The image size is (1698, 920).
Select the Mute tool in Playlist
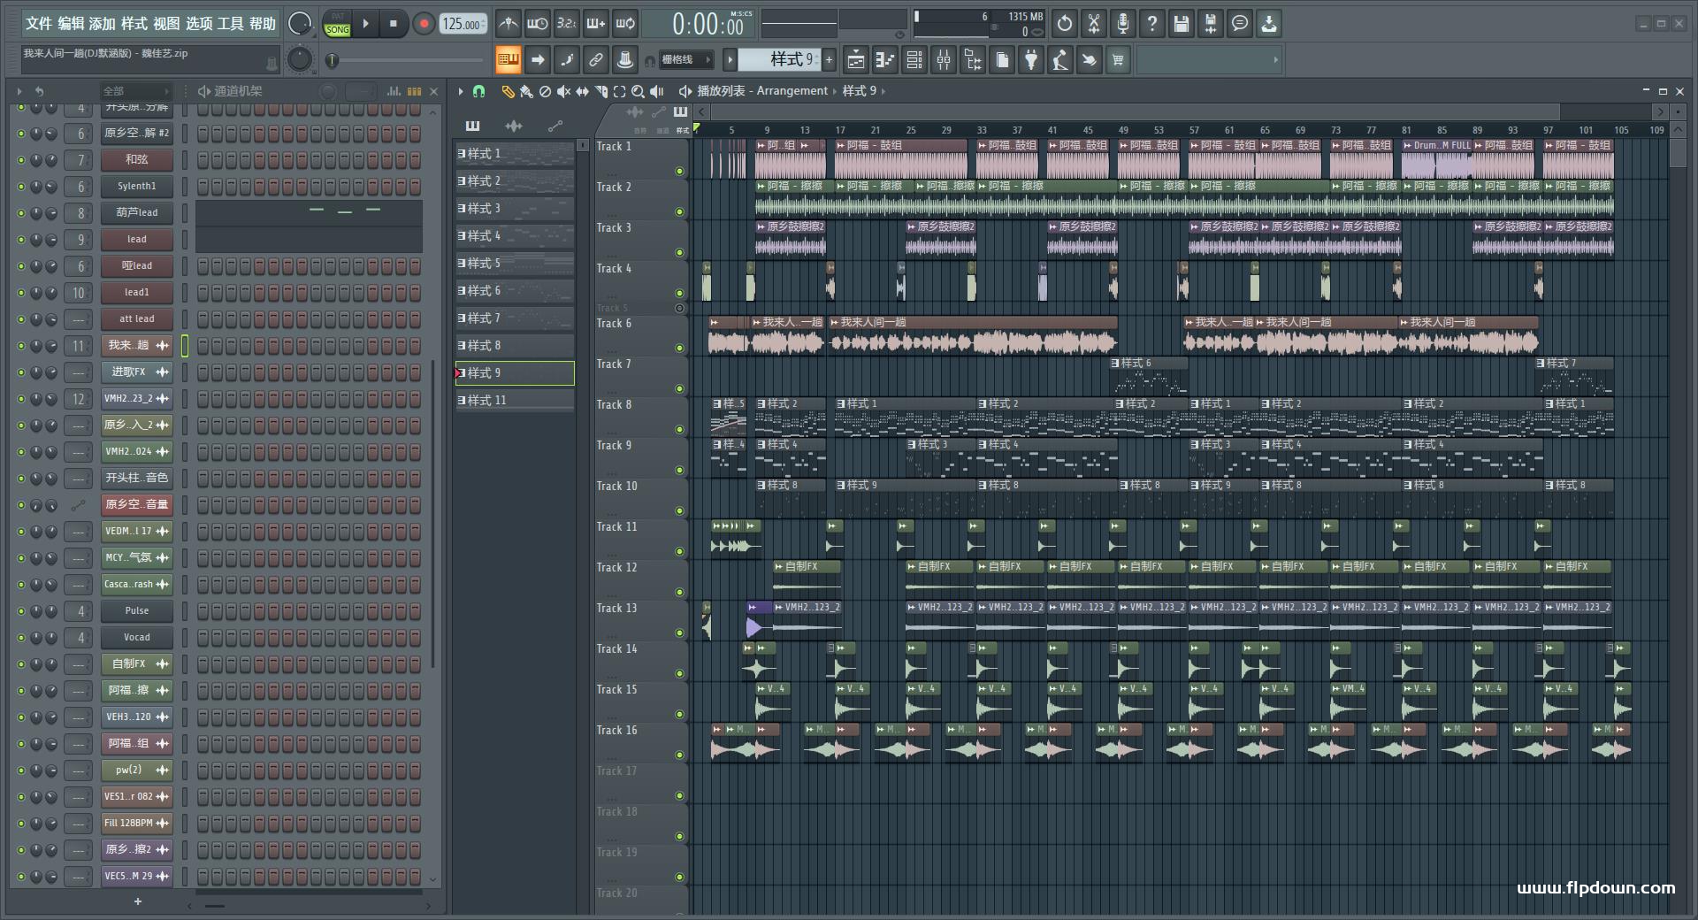pos(563,91)
